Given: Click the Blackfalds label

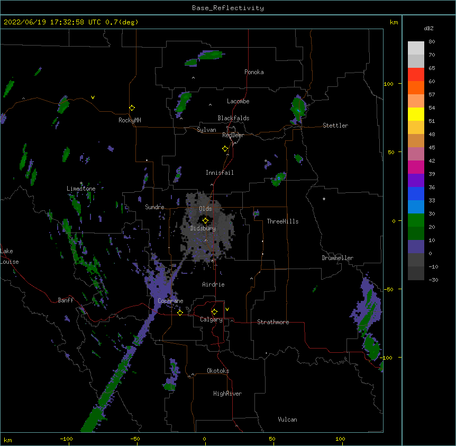Looking at the screenshot, I should (x=233, y=118).
